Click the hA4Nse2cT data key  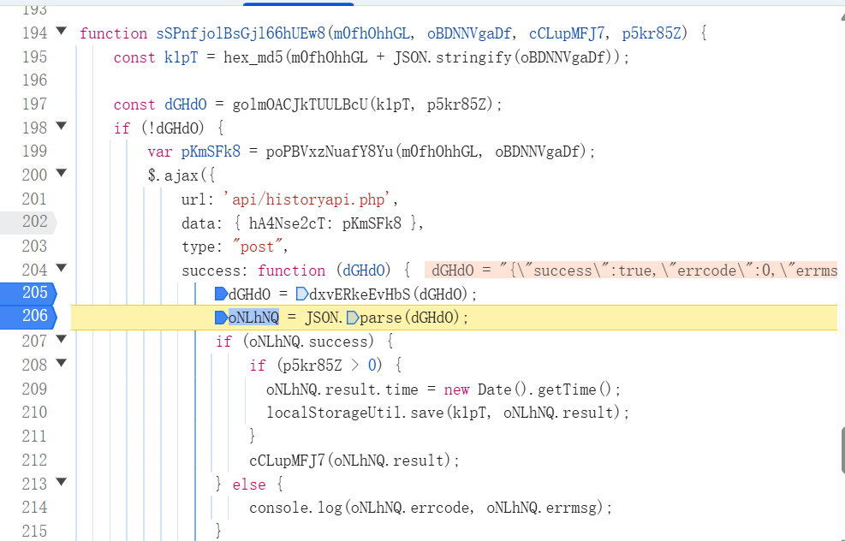tap(287, 223)
